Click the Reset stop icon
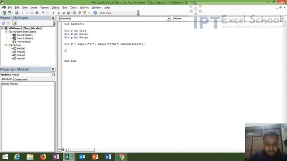Image resolution: width=287 pixels, height=161 pixels. pos(64,13)
